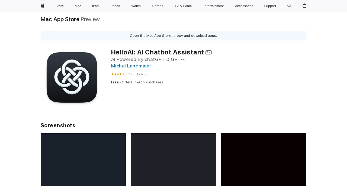Click the star rating icons
347x195 pixels.
(x=118, y=74)
